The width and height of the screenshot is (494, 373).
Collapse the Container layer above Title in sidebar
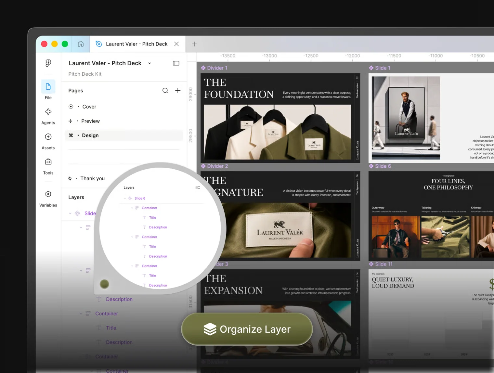(x=81, y=314)
